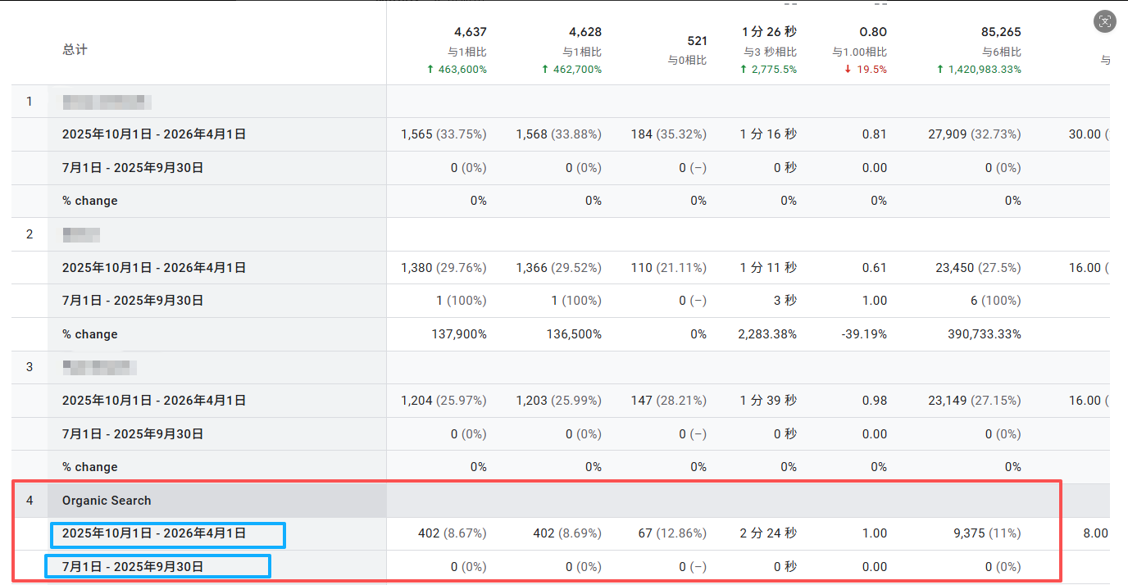
Task: Click the -39.19% change cell
Action: 862,334
